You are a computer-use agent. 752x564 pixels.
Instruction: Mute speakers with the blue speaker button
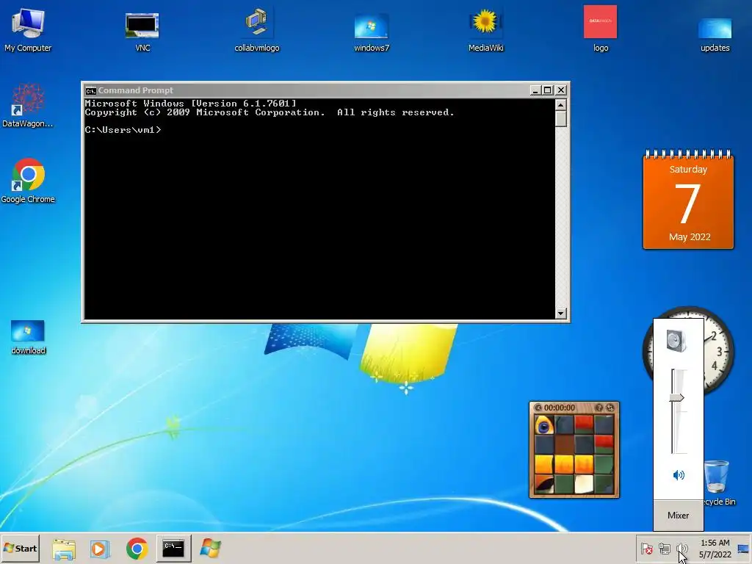coord(678,475)
